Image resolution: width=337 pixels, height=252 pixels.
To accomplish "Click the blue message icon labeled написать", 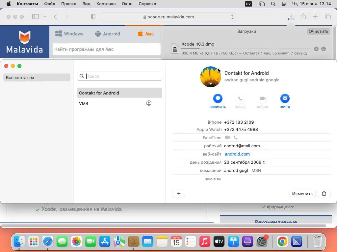I will point(218,98).
